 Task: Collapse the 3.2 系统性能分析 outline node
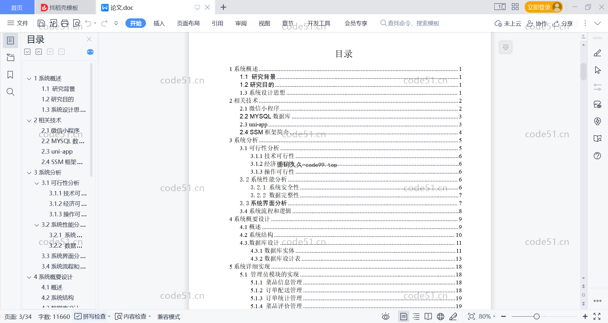[x=37, y=225]
